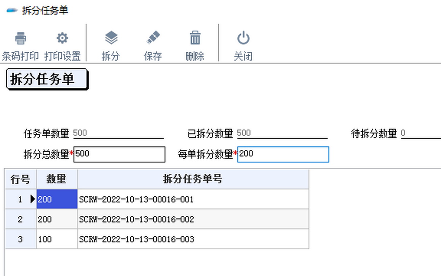Click the app logo in the title bar
The image size is (441, 276).
[x=12, y=10]
